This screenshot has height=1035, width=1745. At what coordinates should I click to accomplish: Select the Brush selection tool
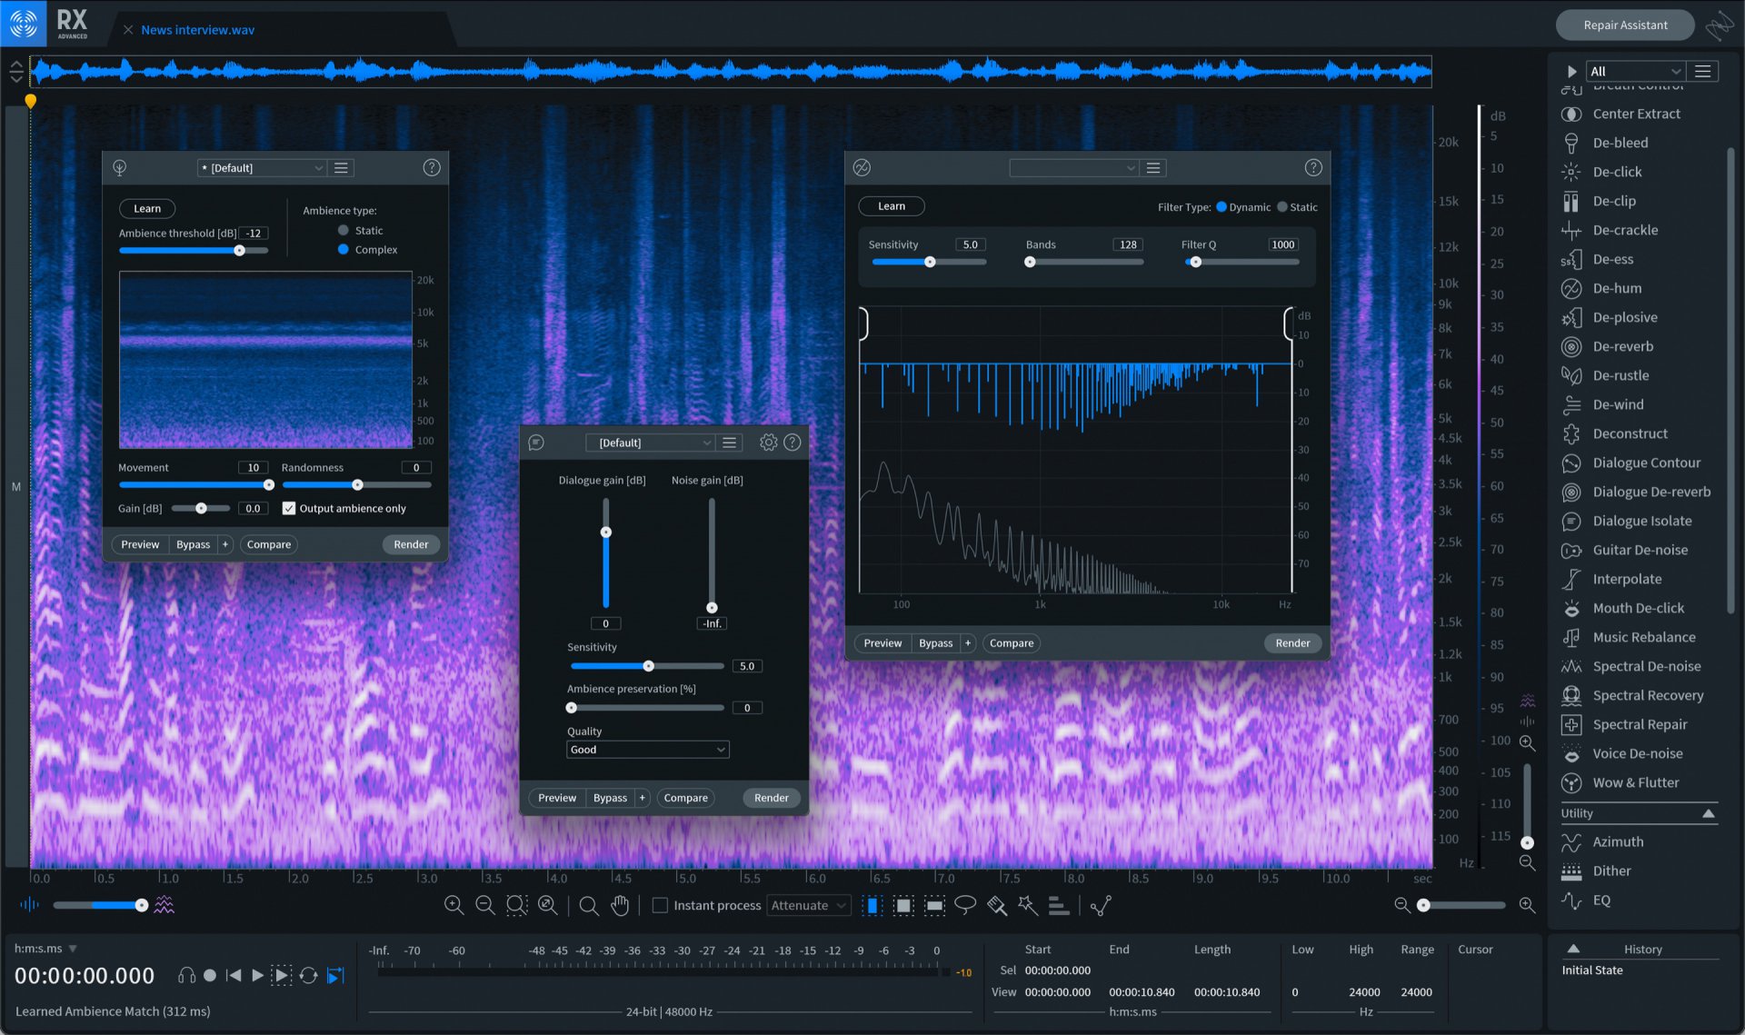pyautogui.click(x=997, y=904)
